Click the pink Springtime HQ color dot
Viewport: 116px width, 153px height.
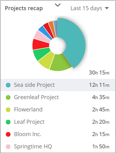tap(8, 147)
